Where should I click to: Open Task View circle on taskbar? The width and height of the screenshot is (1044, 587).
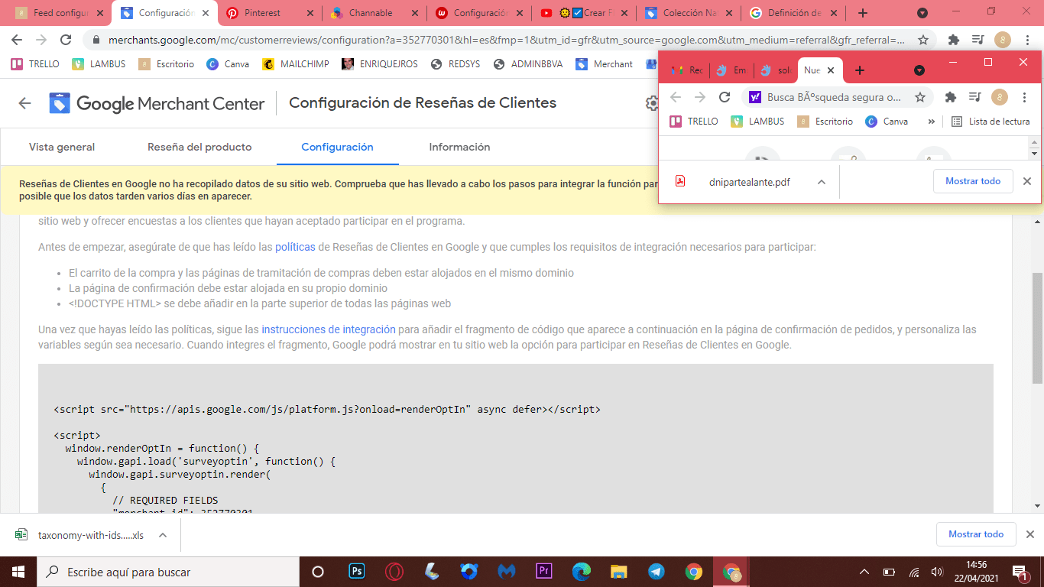pyautogui.click(x=318, y=571)
